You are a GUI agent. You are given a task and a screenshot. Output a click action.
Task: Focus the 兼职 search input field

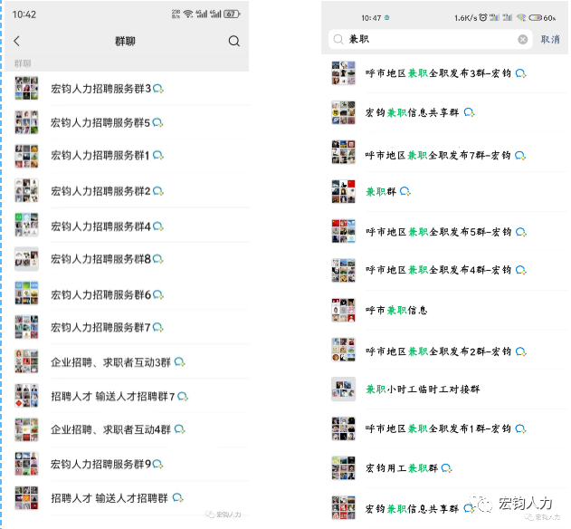[x=430, y=39]
